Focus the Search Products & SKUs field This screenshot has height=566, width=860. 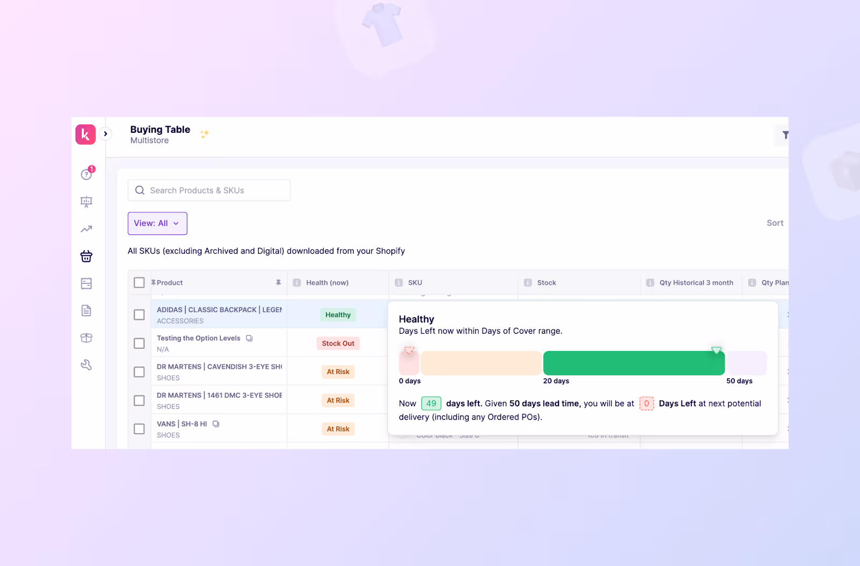[x=209, y=190]
